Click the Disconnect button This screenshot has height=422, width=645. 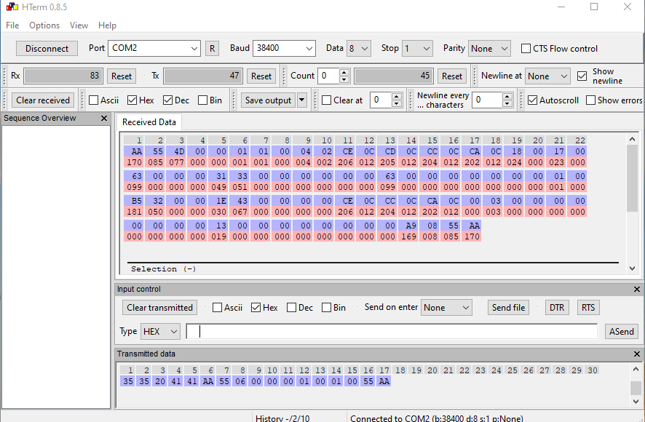[x=47, y=49]
